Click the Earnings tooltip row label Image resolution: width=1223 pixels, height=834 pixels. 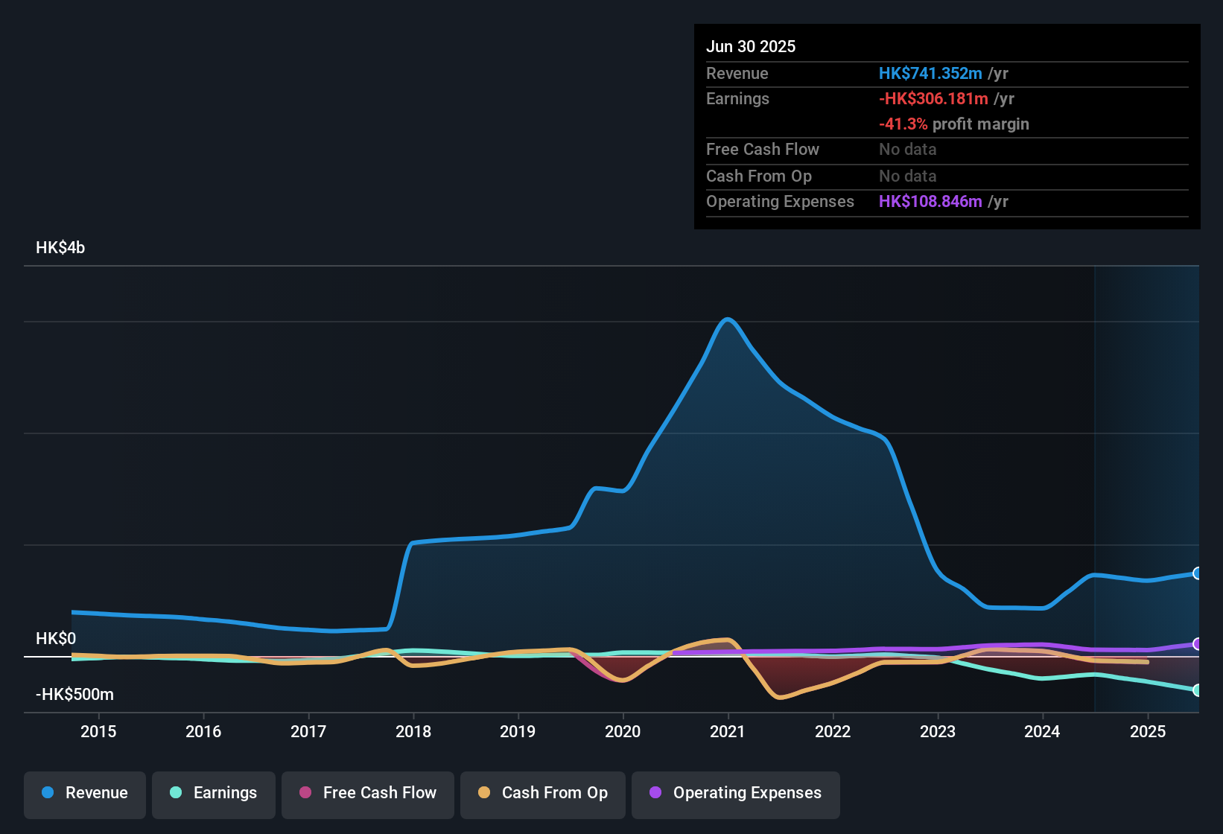click(737, 98)
